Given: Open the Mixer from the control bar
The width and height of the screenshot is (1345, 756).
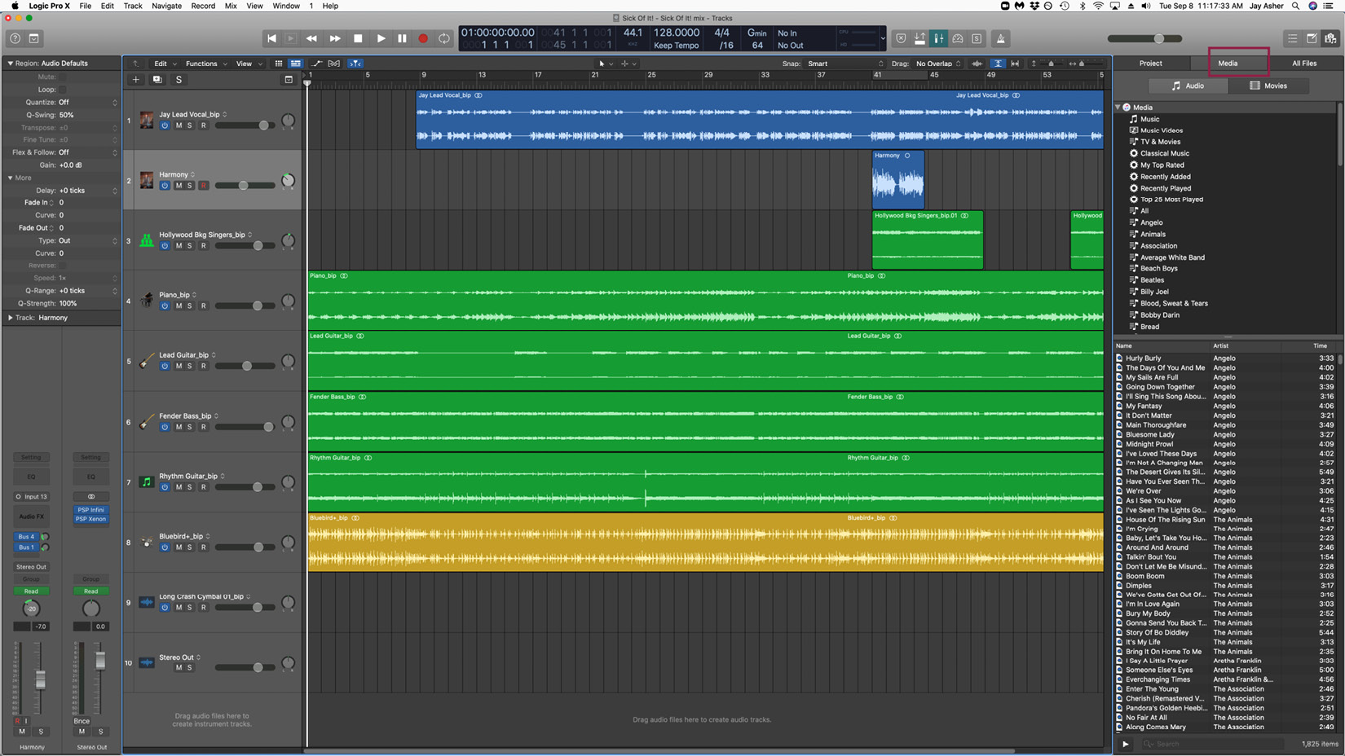Looking at the screenshot, I should pyautogui.click(x=939, y=38).
